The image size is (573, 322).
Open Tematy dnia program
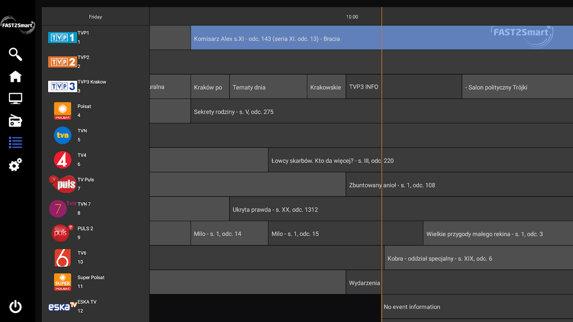click(x=268, y=87)
